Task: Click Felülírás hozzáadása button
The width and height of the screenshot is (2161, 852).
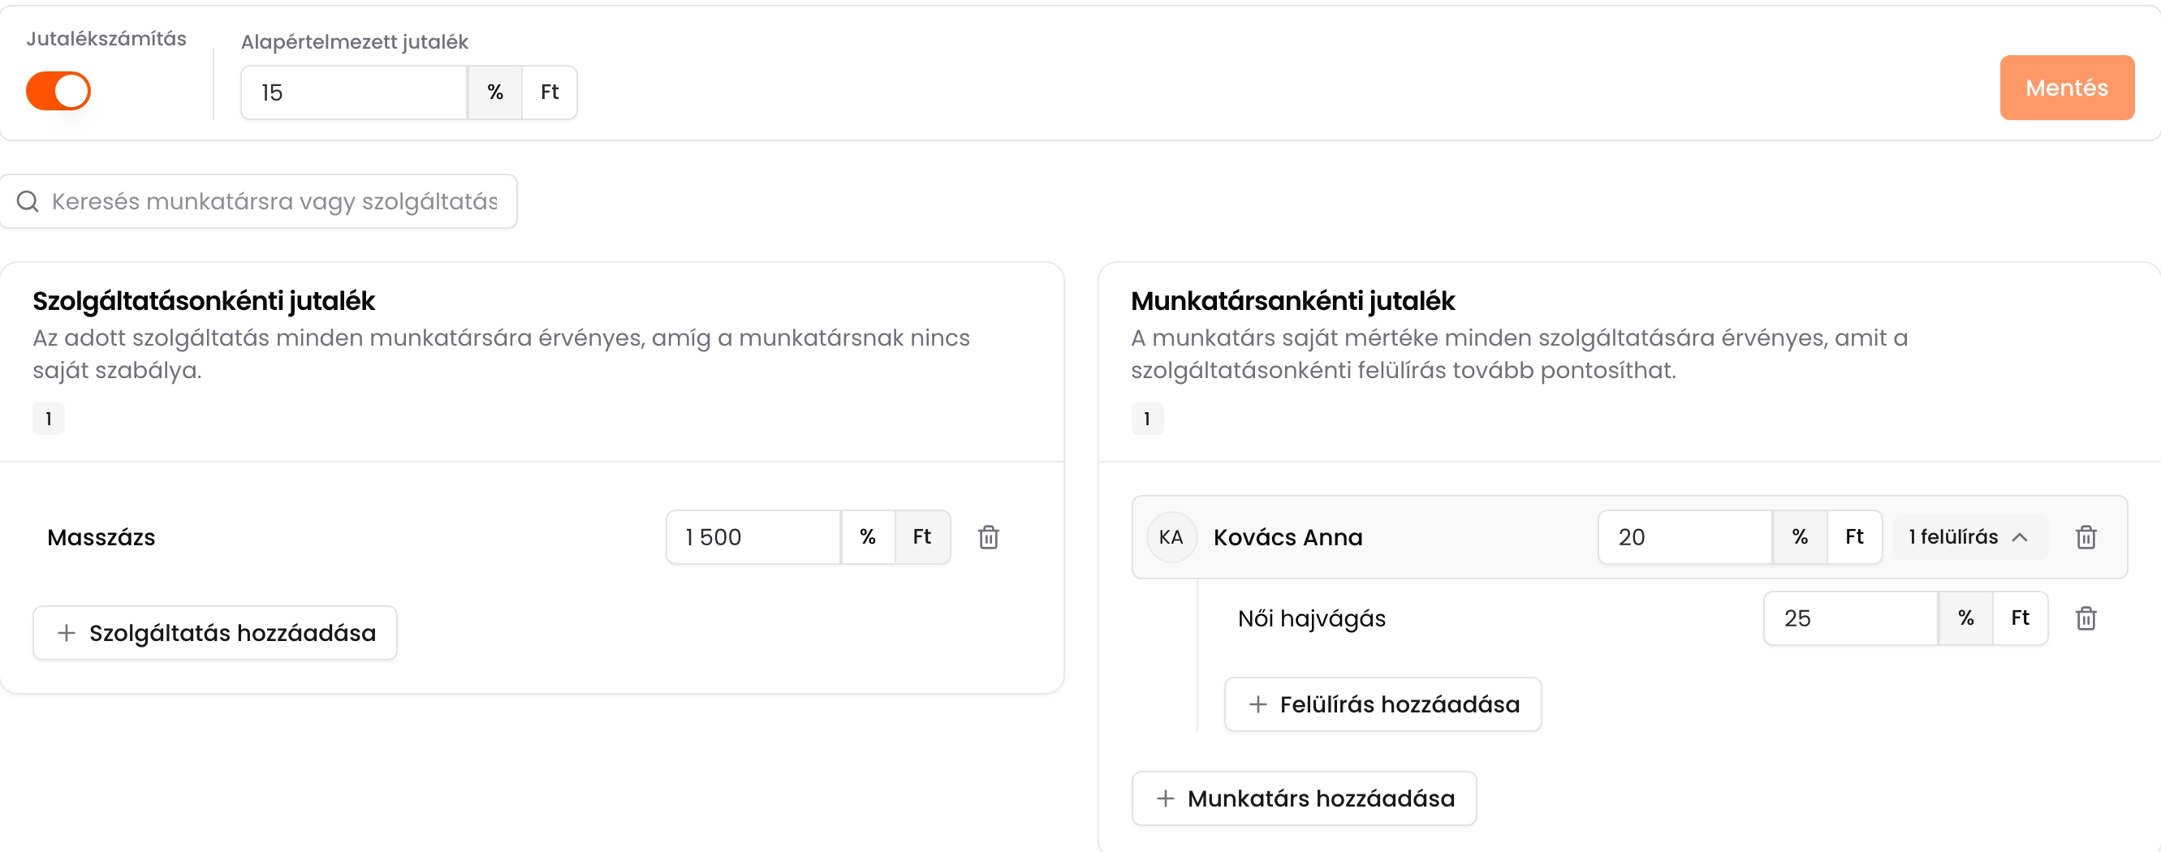Action: pyautogui.click(x=1382, y=704)
